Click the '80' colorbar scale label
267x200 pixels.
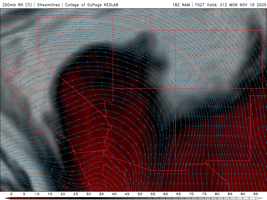click(217, 194)
